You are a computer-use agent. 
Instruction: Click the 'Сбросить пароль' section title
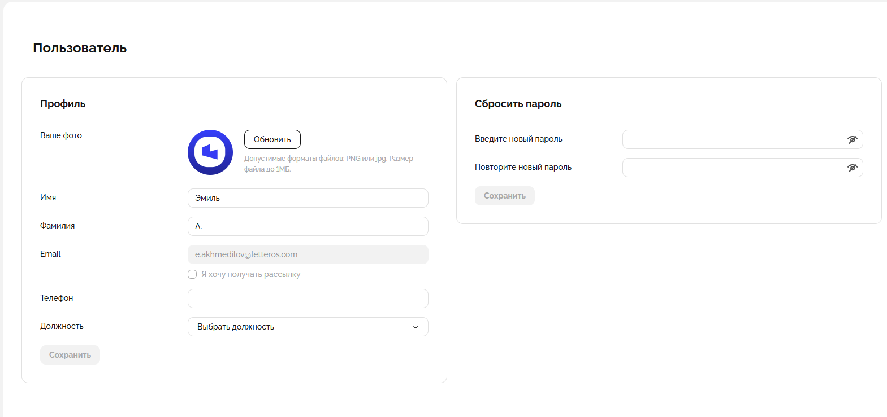518,104
